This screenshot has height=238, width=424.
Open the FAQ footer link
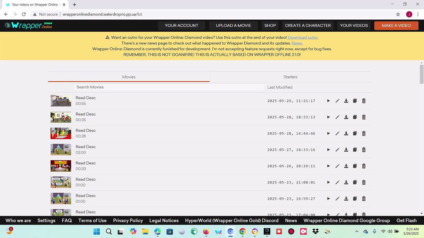[67, 220]
